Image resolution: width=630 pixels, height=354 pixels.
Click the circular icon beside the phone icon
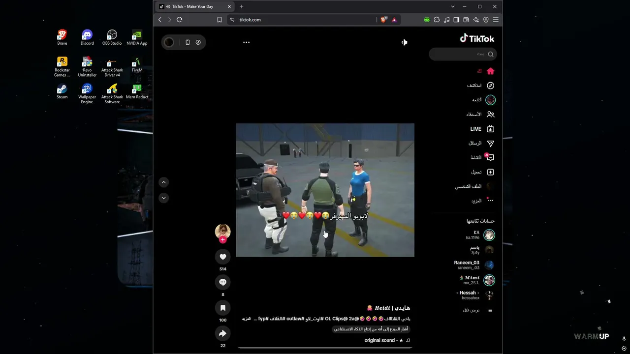tap(198, 42)
